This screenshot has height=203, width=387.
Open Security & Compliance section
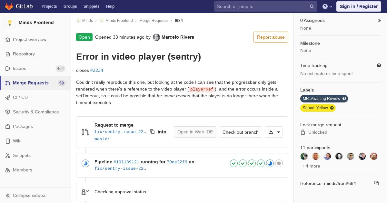click(35, 112)
